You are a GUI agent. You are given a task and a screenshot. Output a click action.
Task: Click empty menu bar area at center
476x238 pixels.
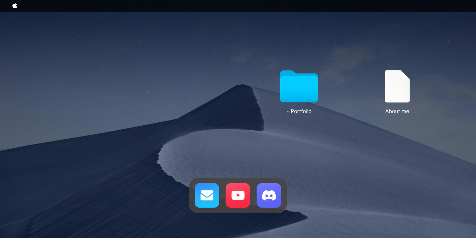click(x=238, y=6)
